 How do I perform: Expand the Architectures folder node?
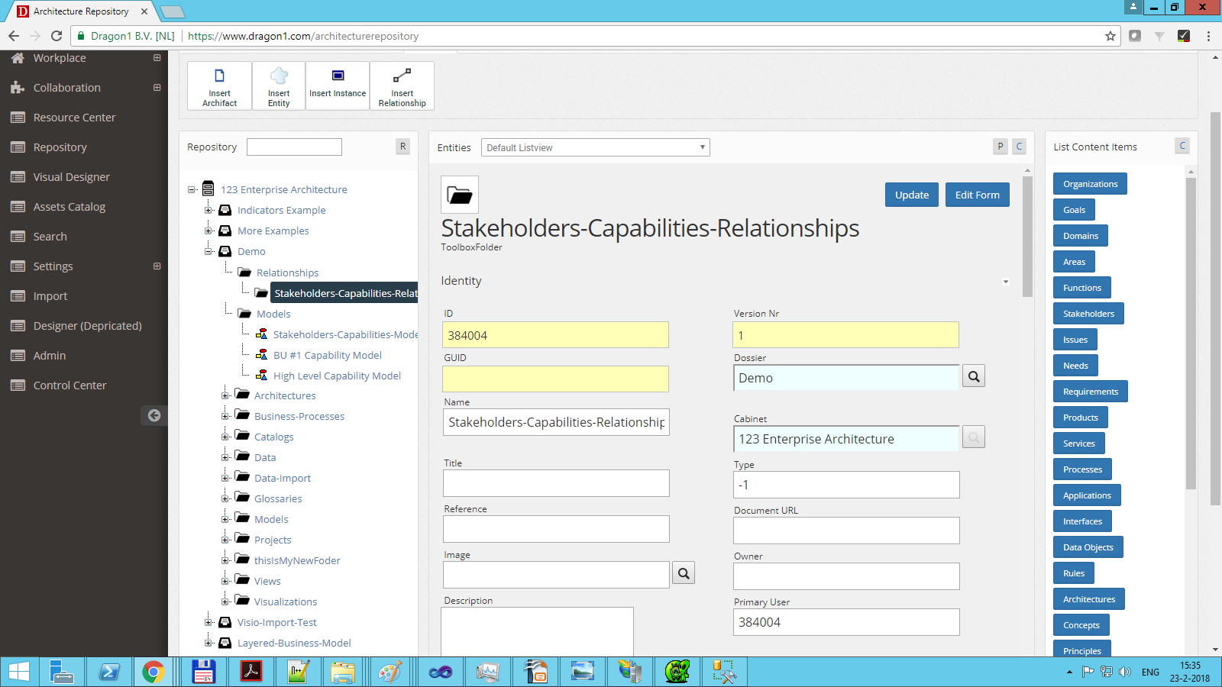click(225, 395)
